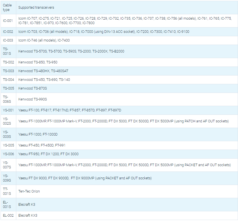Click the 'Elecraft KX3' cell
Screen dimensions: 238x222
point(127,216)
